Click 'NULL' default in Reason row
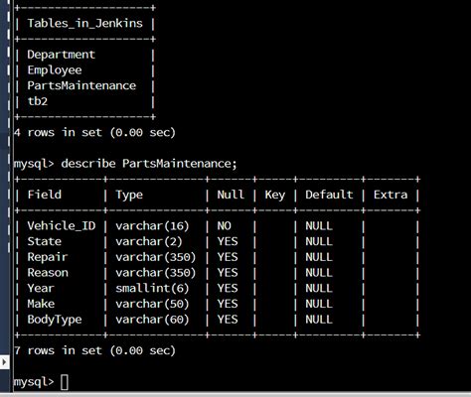Viewport: 471px width, 397px height. pos(319,273)
